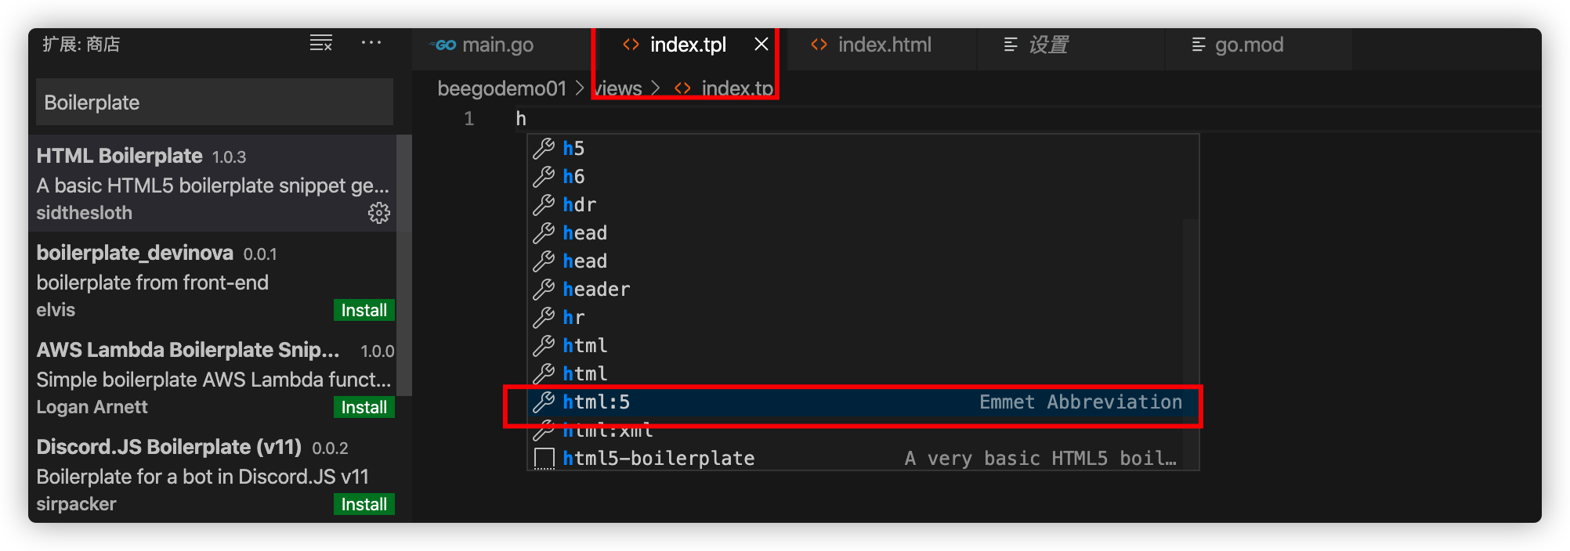Click the wrench icon beside html:5 suggestion
Image resolution: width=1570 pixels, height=551 pixels.
coord(544,402)
